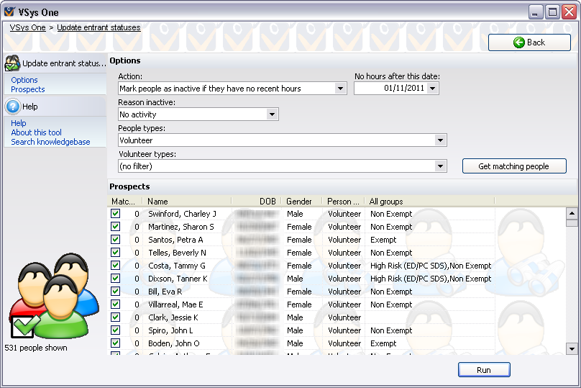Uncheck the Telles, Beverly N checkbox
This screenshot has height=388, width=581.
[115, 252]
